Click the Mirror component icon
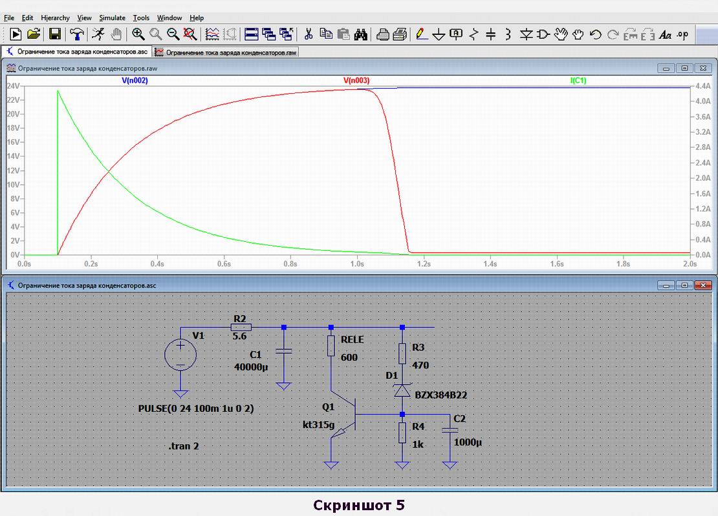The width and height of the screenshot is (718, 516). click(x=647, y=34)
